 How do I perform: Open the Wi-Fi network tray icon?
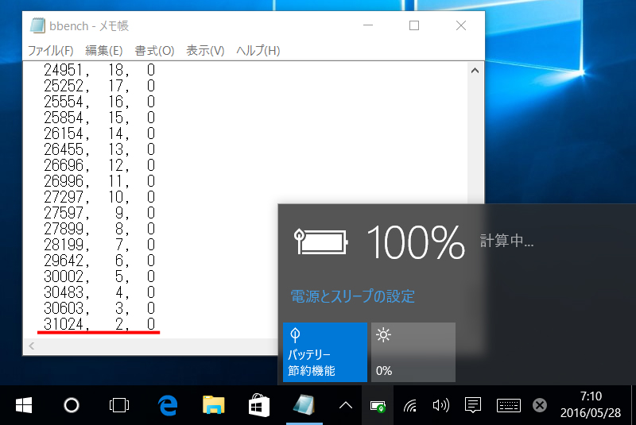click(410, 406)
